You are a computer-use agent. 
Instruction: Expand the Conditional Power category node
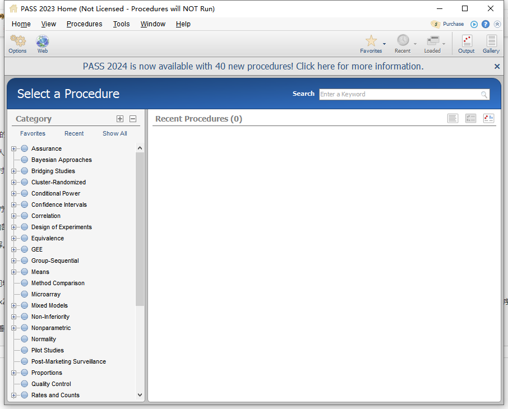13,193
